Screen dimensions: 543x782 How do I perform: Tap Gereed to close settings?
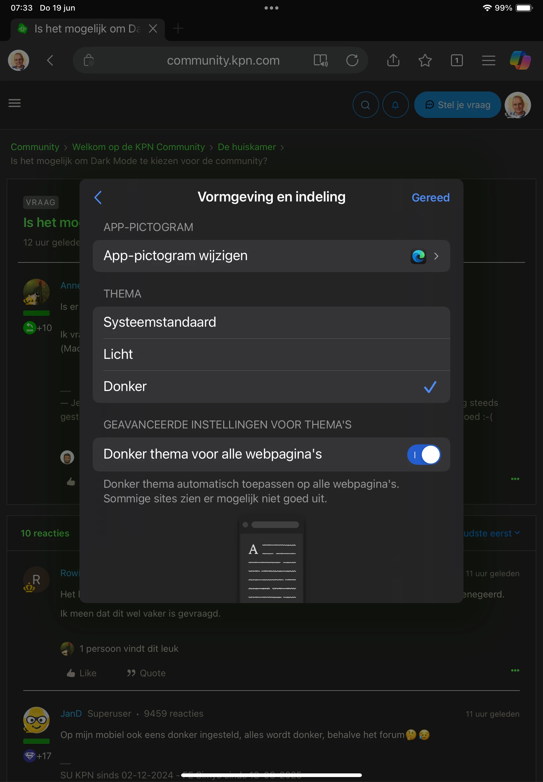(x=430, y=197)
